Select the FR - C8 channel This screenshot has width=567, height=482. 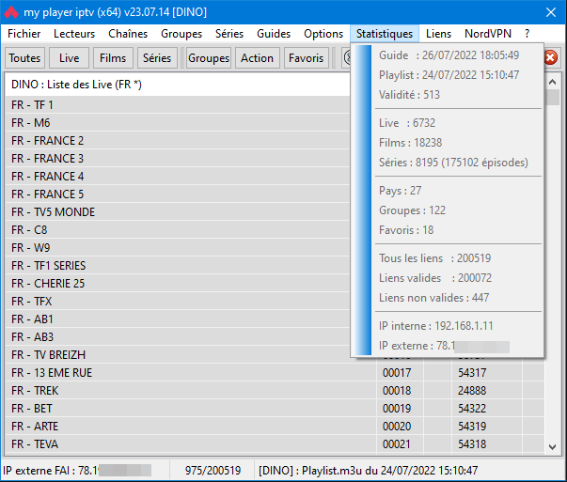[x=177, y=230]
